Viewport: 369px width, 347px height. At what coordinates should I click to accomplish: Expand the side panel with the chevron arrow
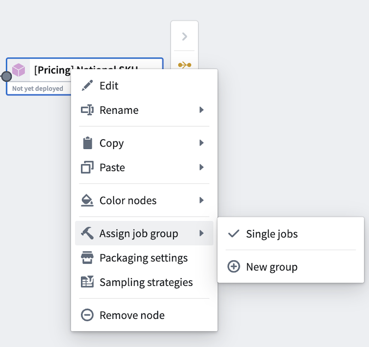pyautogui.click(x=184, y=36)
